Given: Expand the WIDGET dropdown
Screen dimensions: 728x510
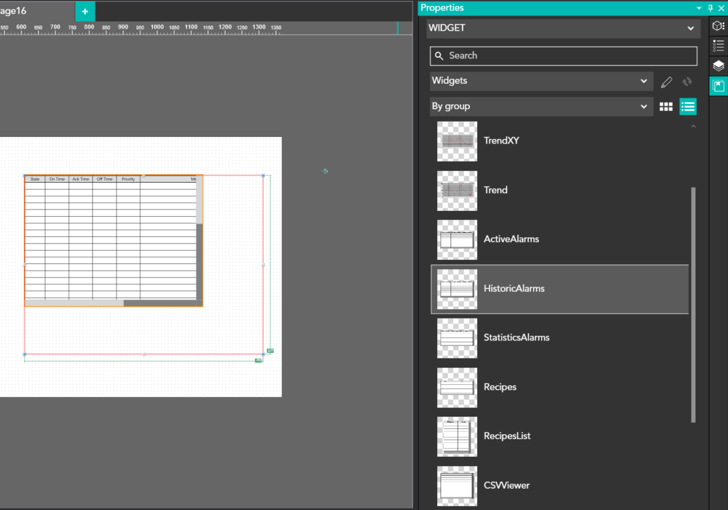Looking at the screenshot, I should pyautogui.click(x=563, y=28).
